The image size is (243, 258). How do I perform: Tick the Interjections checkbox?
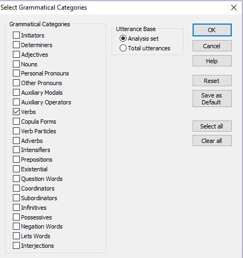pyautogui.click(x=16, y=246)
